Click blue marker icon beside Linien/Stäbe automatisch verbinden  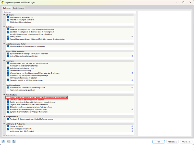(132, 56)
